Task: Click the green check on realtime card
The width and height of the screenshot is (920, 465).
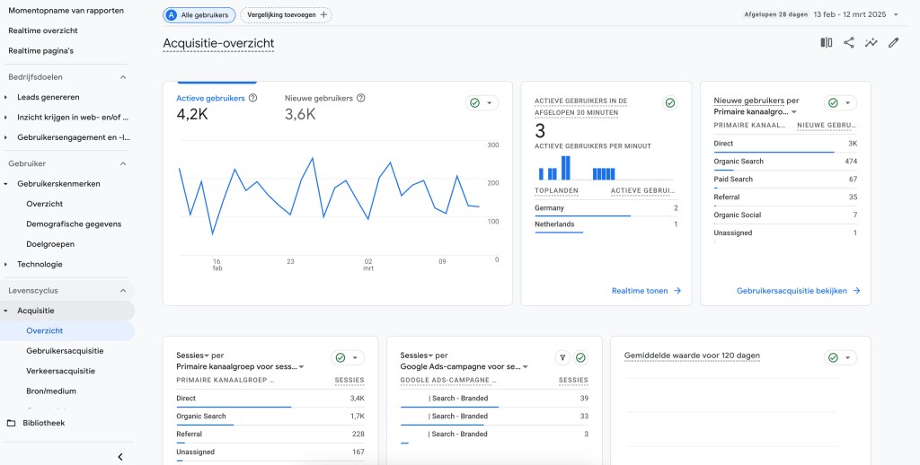Action: [669, 103]
